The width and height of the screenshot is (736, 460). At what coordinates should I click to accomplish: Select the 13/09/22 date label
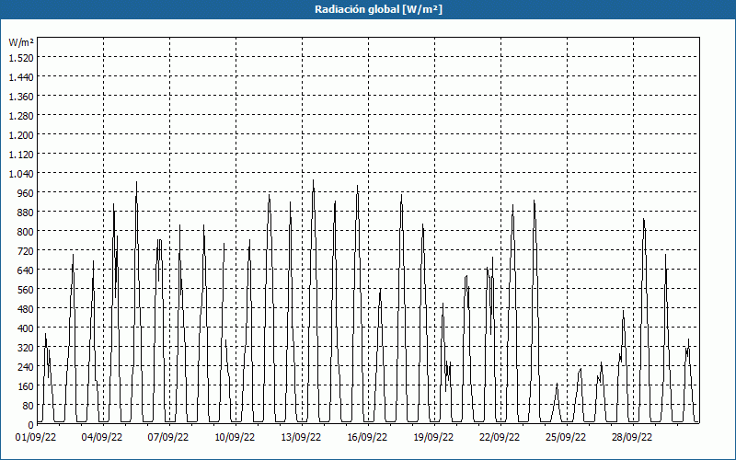[x=302, y=437]
